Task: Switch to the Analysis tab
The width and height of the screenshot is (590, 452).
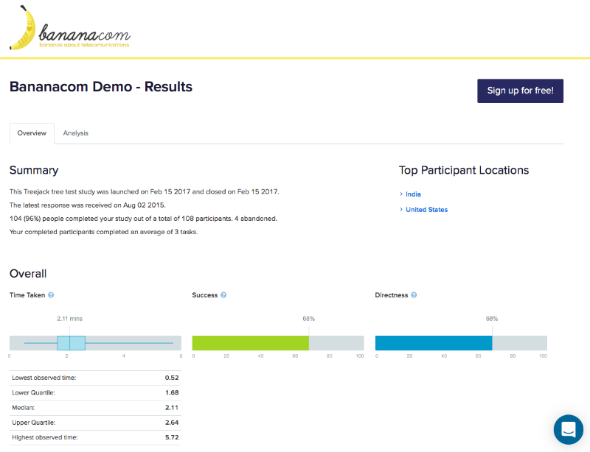Action: [76, 133]
